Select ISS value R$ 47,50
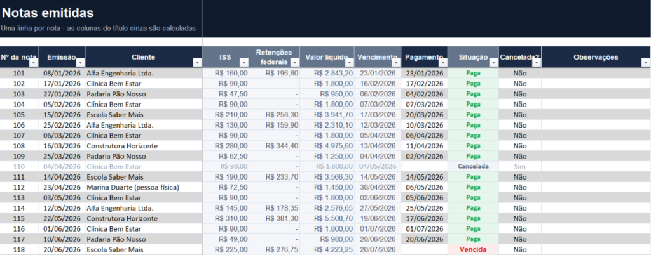The width and height of the screenshot is (651, 255). click(x=226, y=94)
